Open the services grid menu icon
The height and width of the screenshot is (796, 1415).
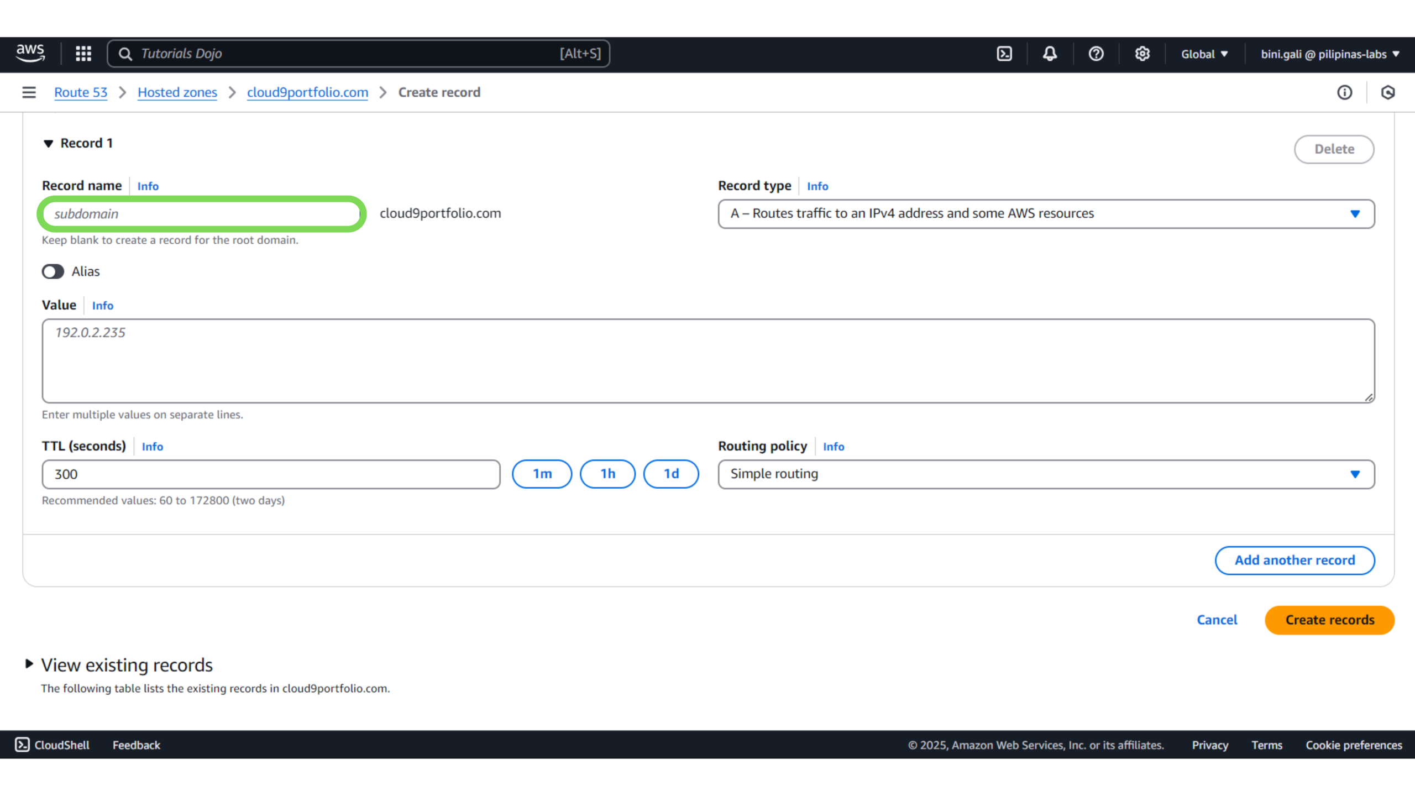pyautogui.click(x=83, y=54)
